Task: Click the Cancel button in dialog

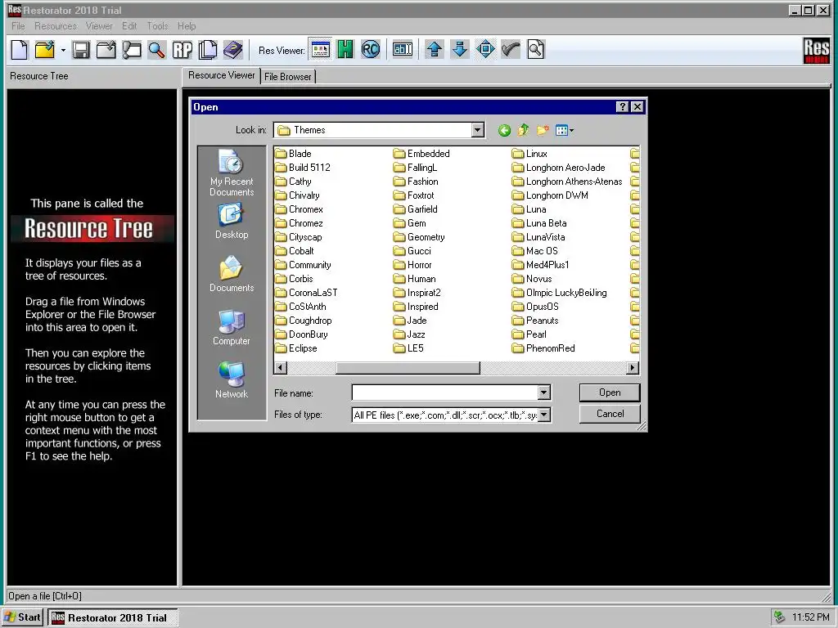Action: [610, 414]
